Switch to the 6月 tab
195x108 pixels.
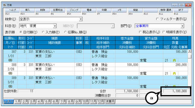click(55, 102)
